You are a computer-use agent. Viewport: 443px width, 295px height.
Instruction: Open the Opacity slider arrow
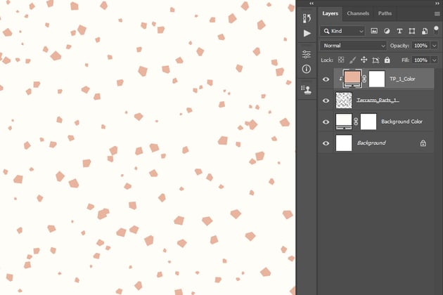(x=435, y=46)
